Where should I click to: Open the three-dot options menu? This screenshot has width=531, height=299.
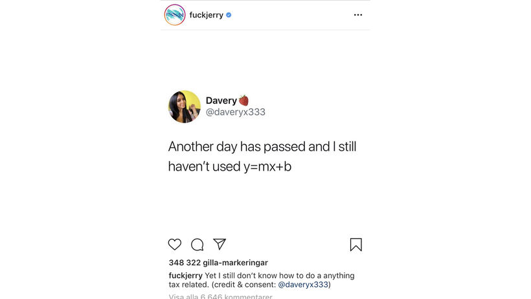(x=358, y=15)
